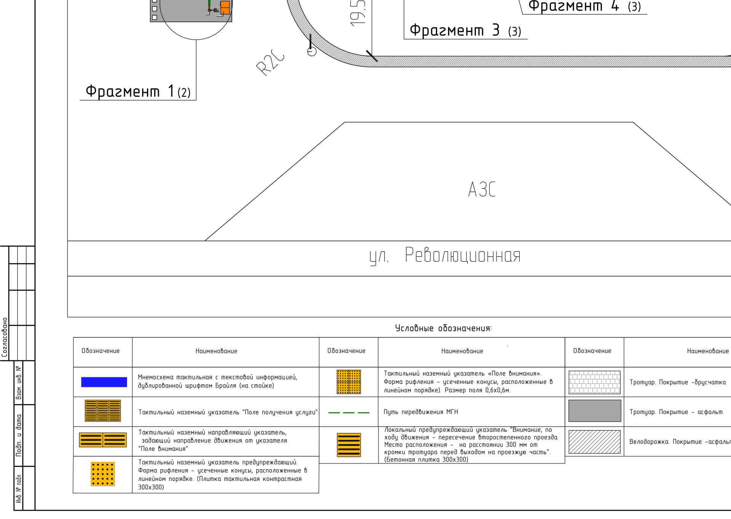Viewport: 731px width, 519px height.
Task: Click the 'Поле внимания' four-tile icon
Action: tap(348, 382)
